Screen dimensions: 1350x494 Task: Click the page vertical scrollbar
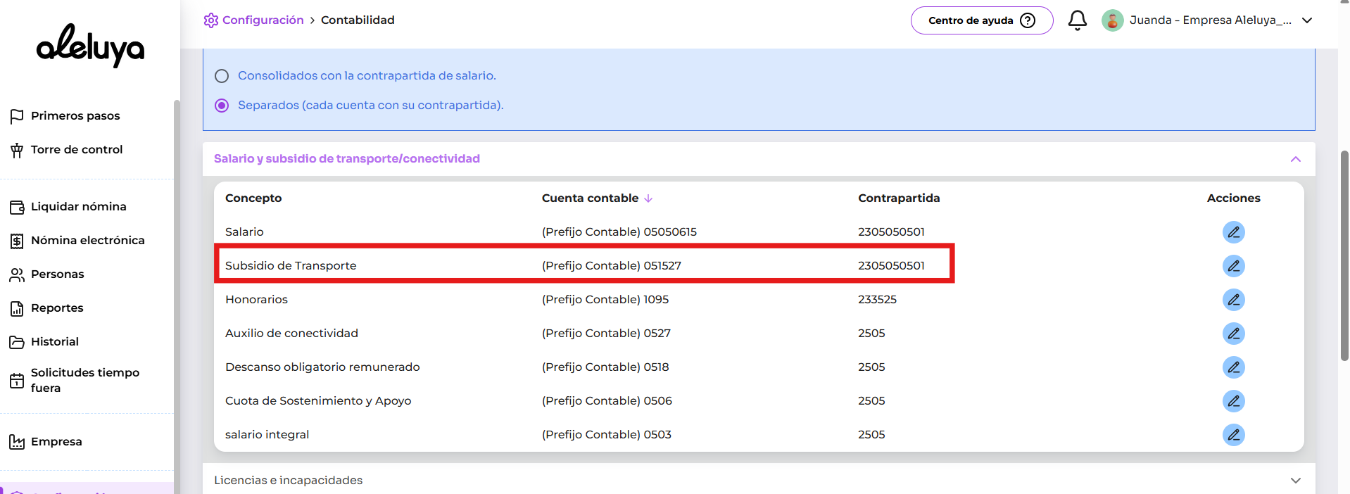coord(1344,255)
